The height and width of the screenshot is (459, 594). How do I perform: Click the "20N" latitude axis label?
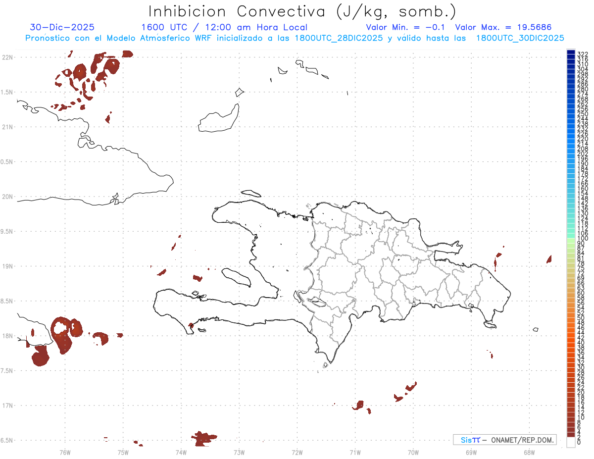coord(7,197)
